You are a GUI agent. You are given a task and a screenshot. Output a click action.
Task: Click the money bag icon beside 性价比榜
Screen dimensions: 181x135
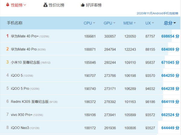point(45,5)
